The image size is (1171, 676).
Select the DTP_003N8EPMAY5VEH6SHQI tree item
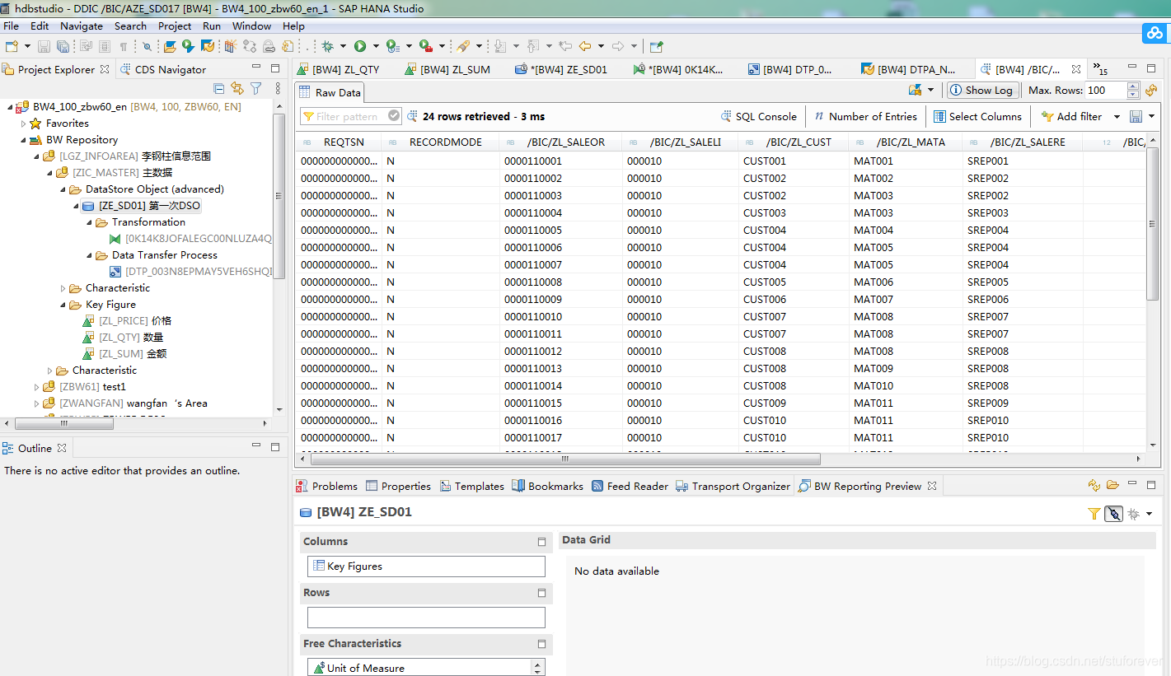click(191, 272)
